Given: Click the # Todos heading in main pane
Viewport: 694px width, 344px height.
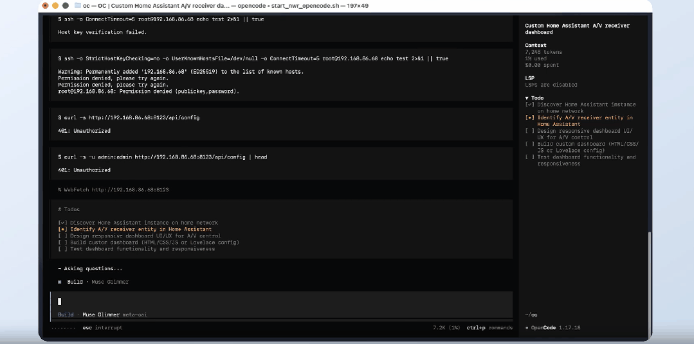Looking at the screenshot, I should click(x=69, y=209).
